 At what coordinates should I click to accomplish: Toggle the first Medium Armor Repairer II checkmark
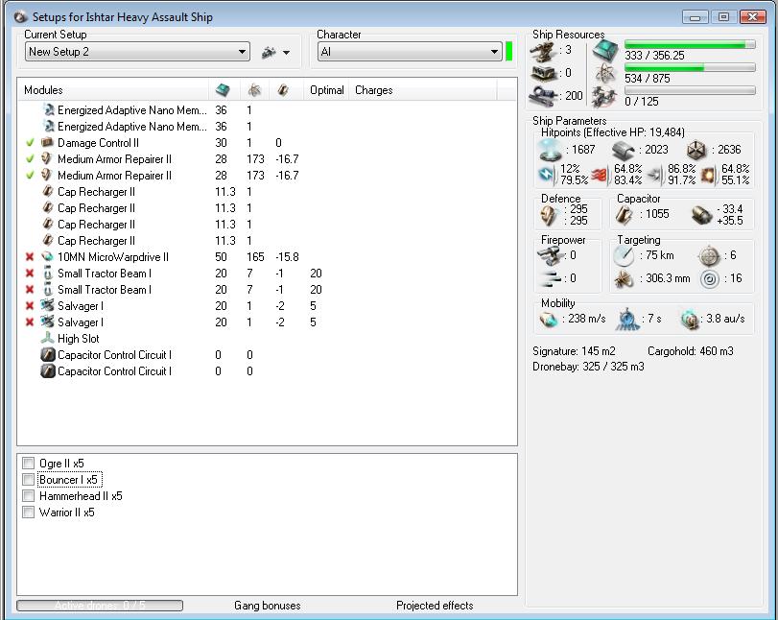(30, 159)
